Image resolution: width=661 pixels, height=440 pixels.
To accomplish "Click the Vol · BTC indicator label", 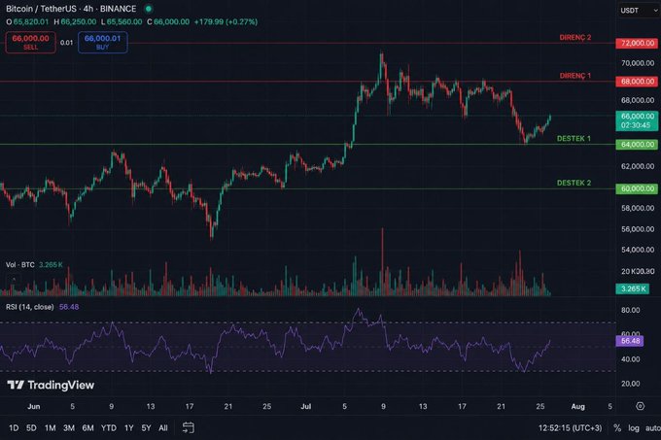I will (x=20, y=265).
